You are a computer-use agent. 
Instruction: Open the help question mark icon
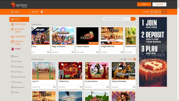(x=151, y=12)
